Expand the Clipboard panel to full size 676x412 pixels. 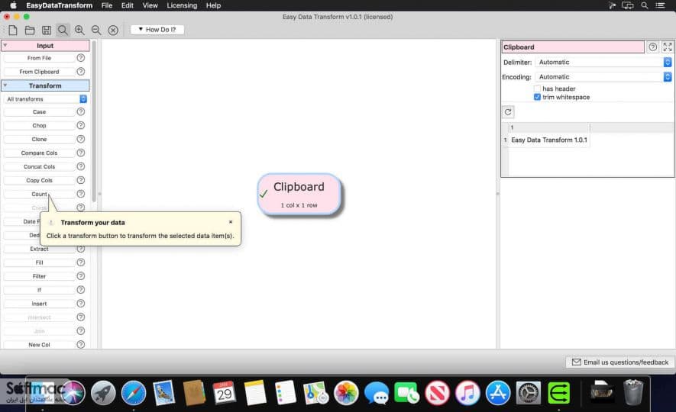[x=668, y=47]
